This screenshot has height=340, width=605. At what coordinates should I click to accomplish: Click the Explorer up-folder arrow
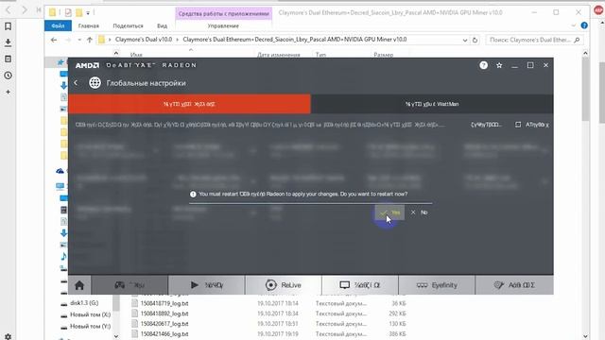(x=90, y=40)
